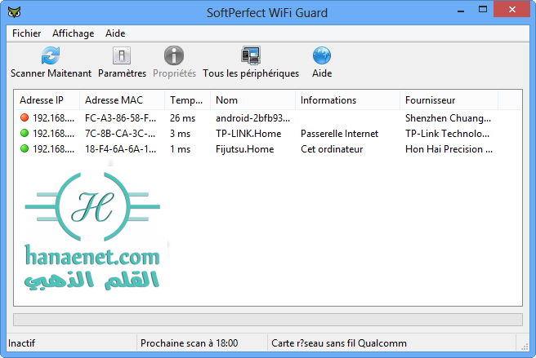Viewport: 536px width, 358px height.
Task: Click vendor Shenzhen Chuang...
Action: point(448,118)
